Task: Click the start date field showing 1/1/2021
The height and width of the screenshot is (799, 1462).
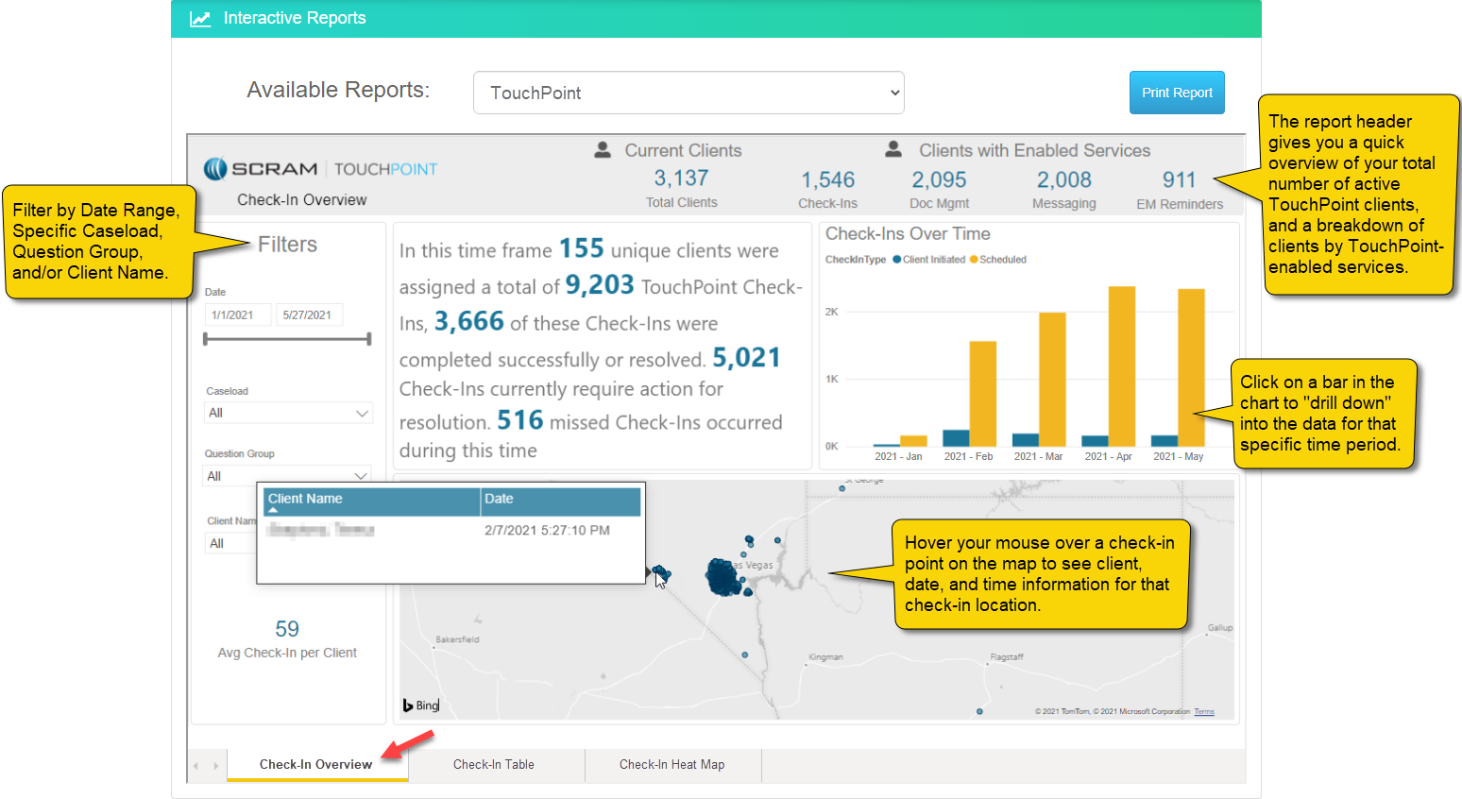Action: [x=237, y=315]
